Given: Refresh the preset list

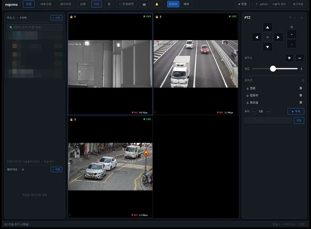Looking at the screenshot, I should click(x=303, y=80).
